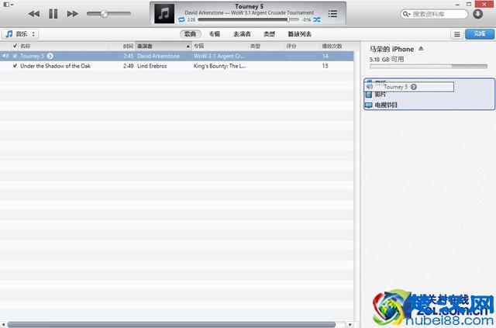Open the 音乐 library selector dropdown
Image resolution: width=496 pixels, height=328 pixels.
[x=20, y=34]
